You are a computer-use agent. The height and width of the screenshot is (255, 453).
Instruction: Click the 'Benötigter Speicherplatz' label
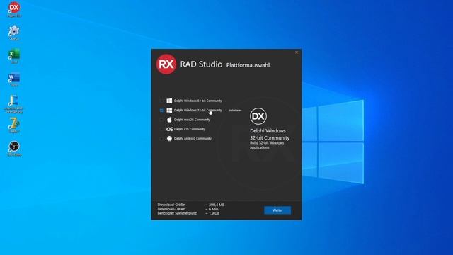point(177,213)
